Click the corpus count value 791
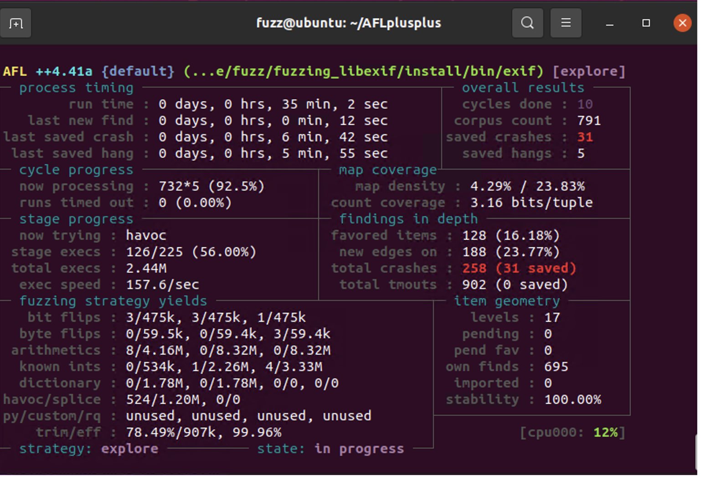Viewport: 701px width, 477px height. 589,121
